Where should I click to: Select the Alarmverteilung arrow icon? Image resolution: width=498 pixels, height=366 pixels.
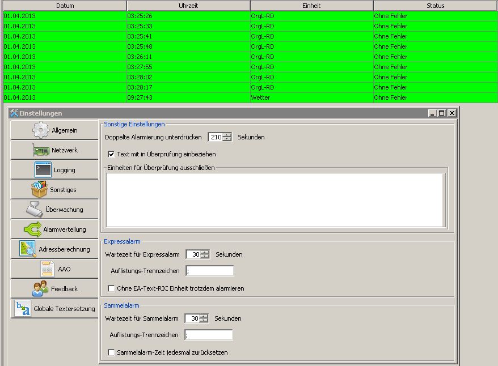(x=54, y=229)
